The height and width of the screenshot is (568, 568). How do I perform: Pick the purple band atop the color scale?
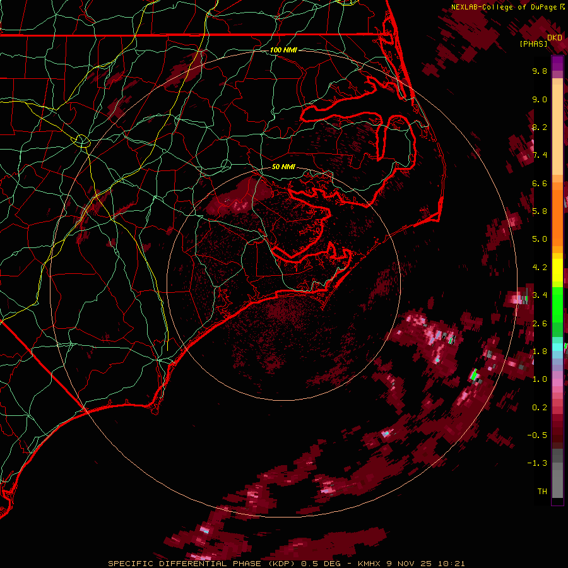pyautogui.click(x=557, y=63)
